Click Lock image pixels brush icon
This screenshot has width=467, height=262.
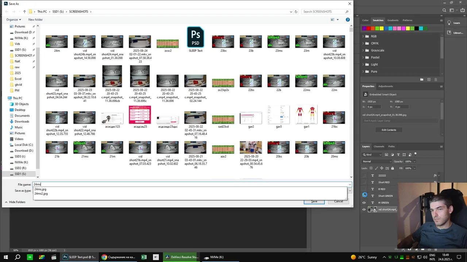(x=377, y=168)
